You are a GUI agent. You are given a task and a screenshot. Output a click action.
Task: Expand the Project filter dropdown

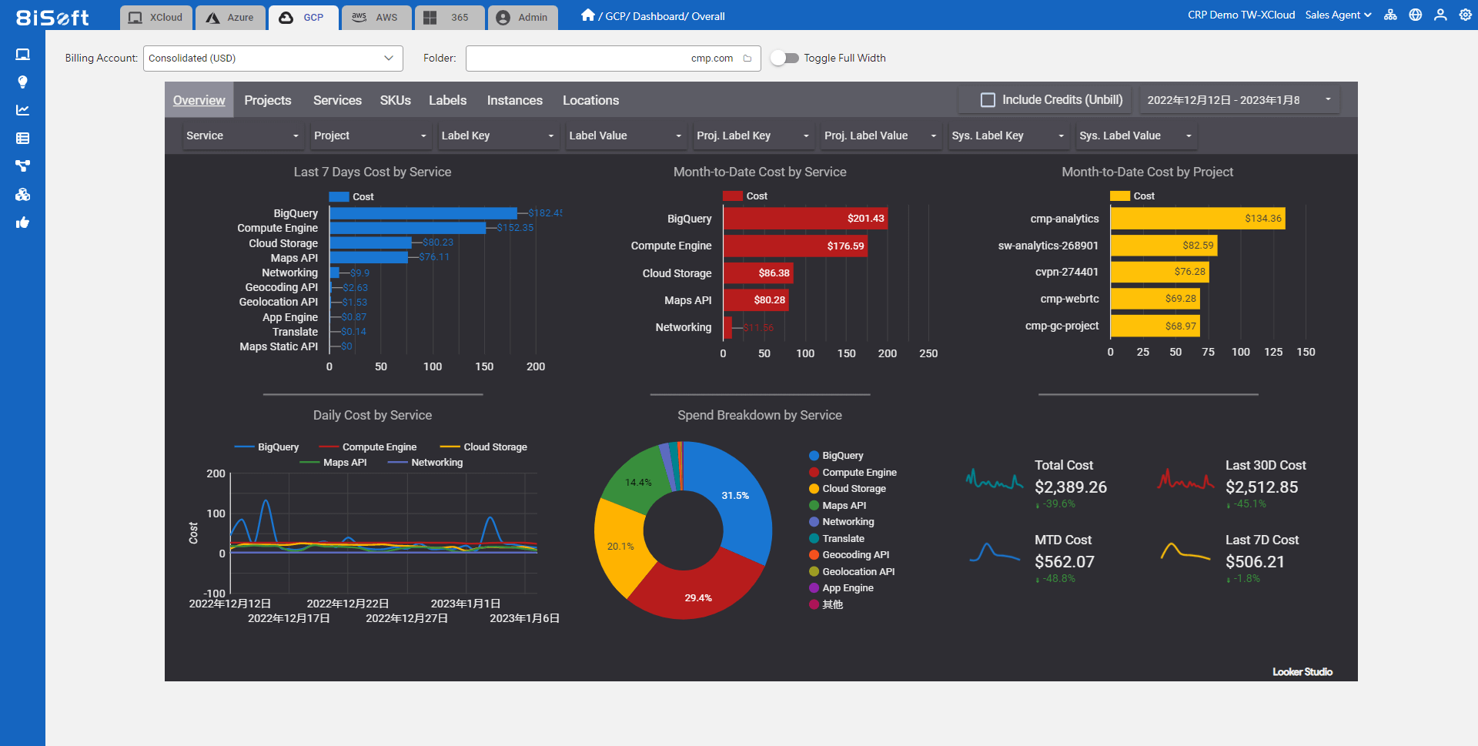point(370,135)
